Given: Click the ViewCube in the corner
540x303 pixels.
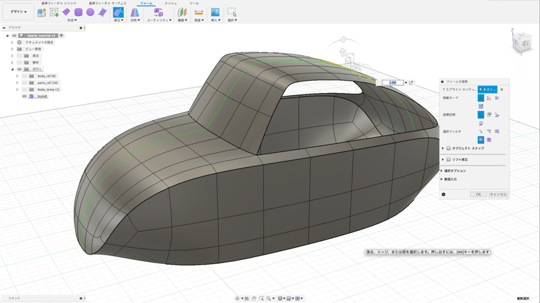Looking at the screenshot, I should point(522,43).
